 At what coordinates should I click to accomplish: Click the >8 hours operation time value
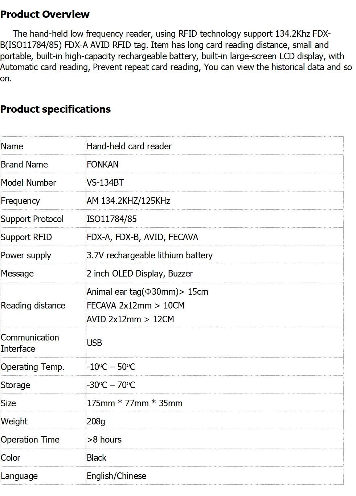pos(104,439)
